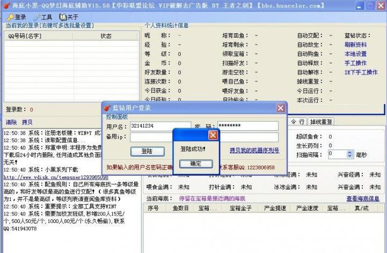Click the 拷贝 log link
Screen dimensions: 387x253
tap(27, 122)
